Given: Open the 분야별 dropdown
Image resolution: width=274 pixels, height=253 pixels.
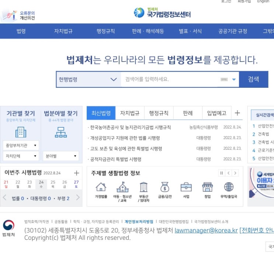Looking at the screenshot, I should [x=61, y=156].
